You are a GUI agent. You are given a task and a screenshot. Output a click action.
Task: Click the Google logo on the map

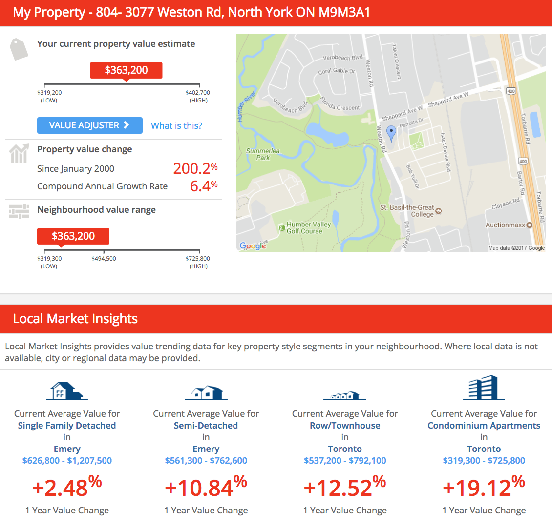coord(253,246)
